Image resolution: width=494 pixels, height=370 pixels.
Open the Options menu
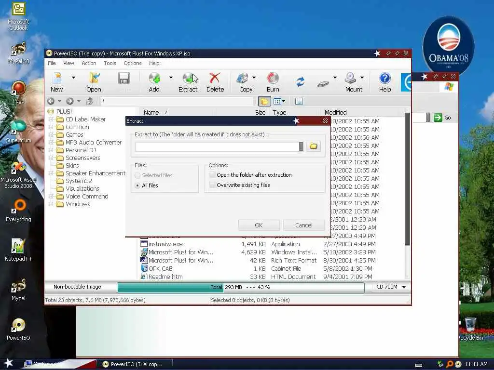(x=133, y=63)
